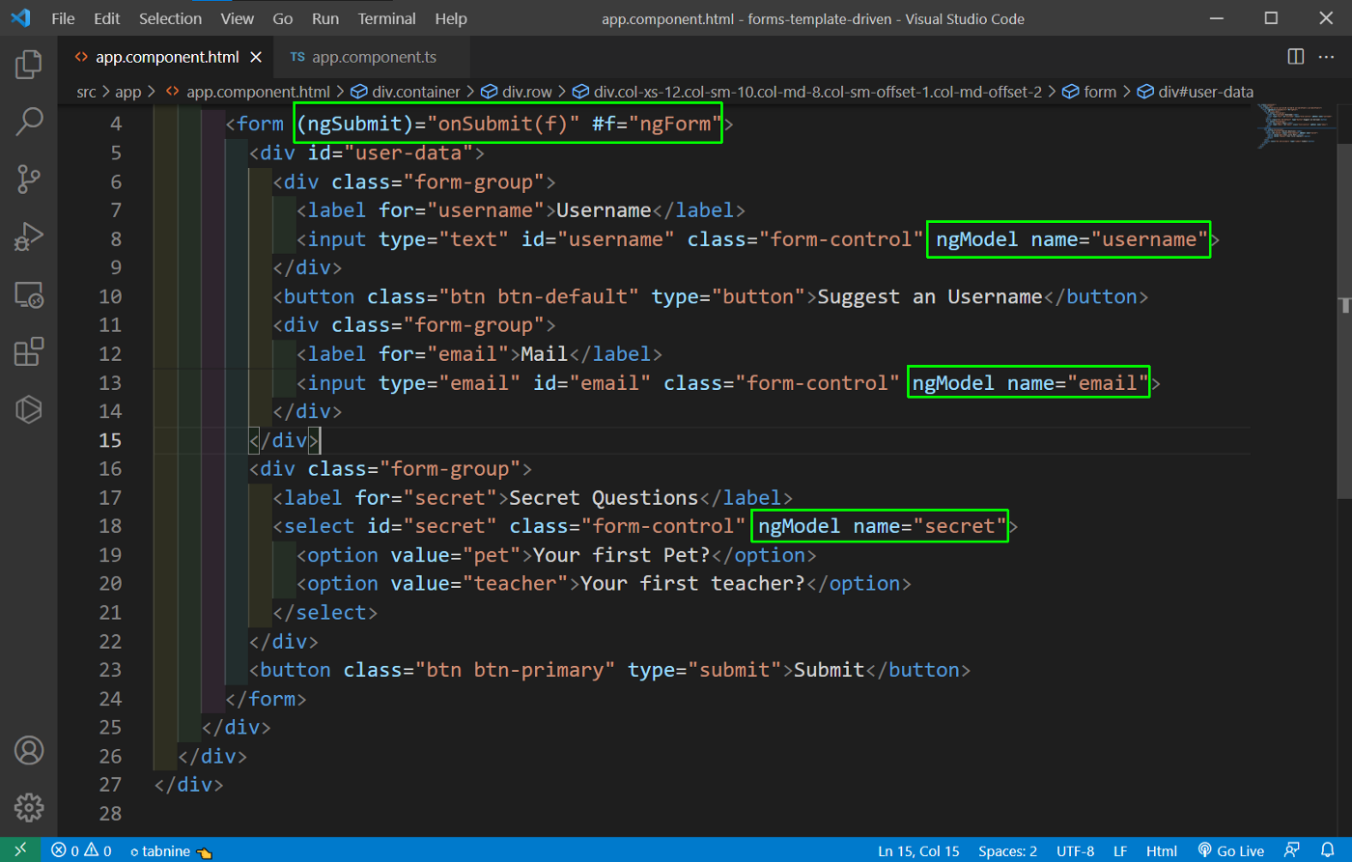Click the text Your first Pet? on line 19
Image resolution: width=1352 pixels, height=862 pixels.
pyautogui.click(x=622, y=555)
